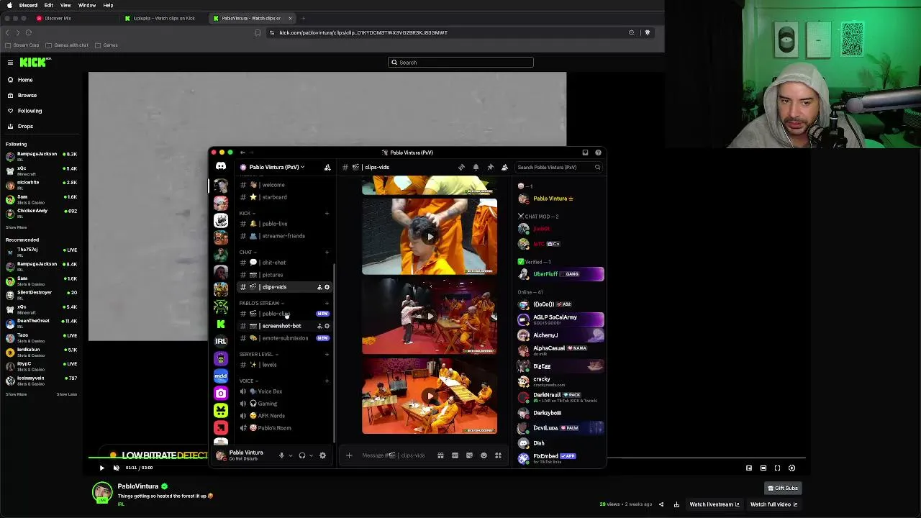The image size is (921, 518).
Task: Collapse the VOICE channel category
Action: tap(248, 381)
